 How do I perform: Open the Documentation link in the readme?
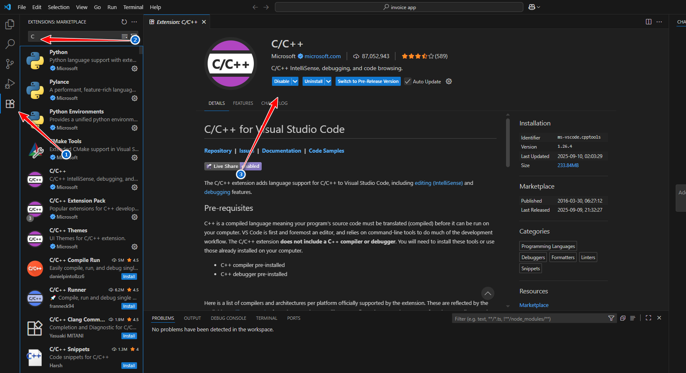(281, 151)
